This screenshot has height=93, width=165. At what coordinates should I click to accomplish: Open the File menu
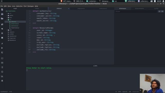pos(2,6)
